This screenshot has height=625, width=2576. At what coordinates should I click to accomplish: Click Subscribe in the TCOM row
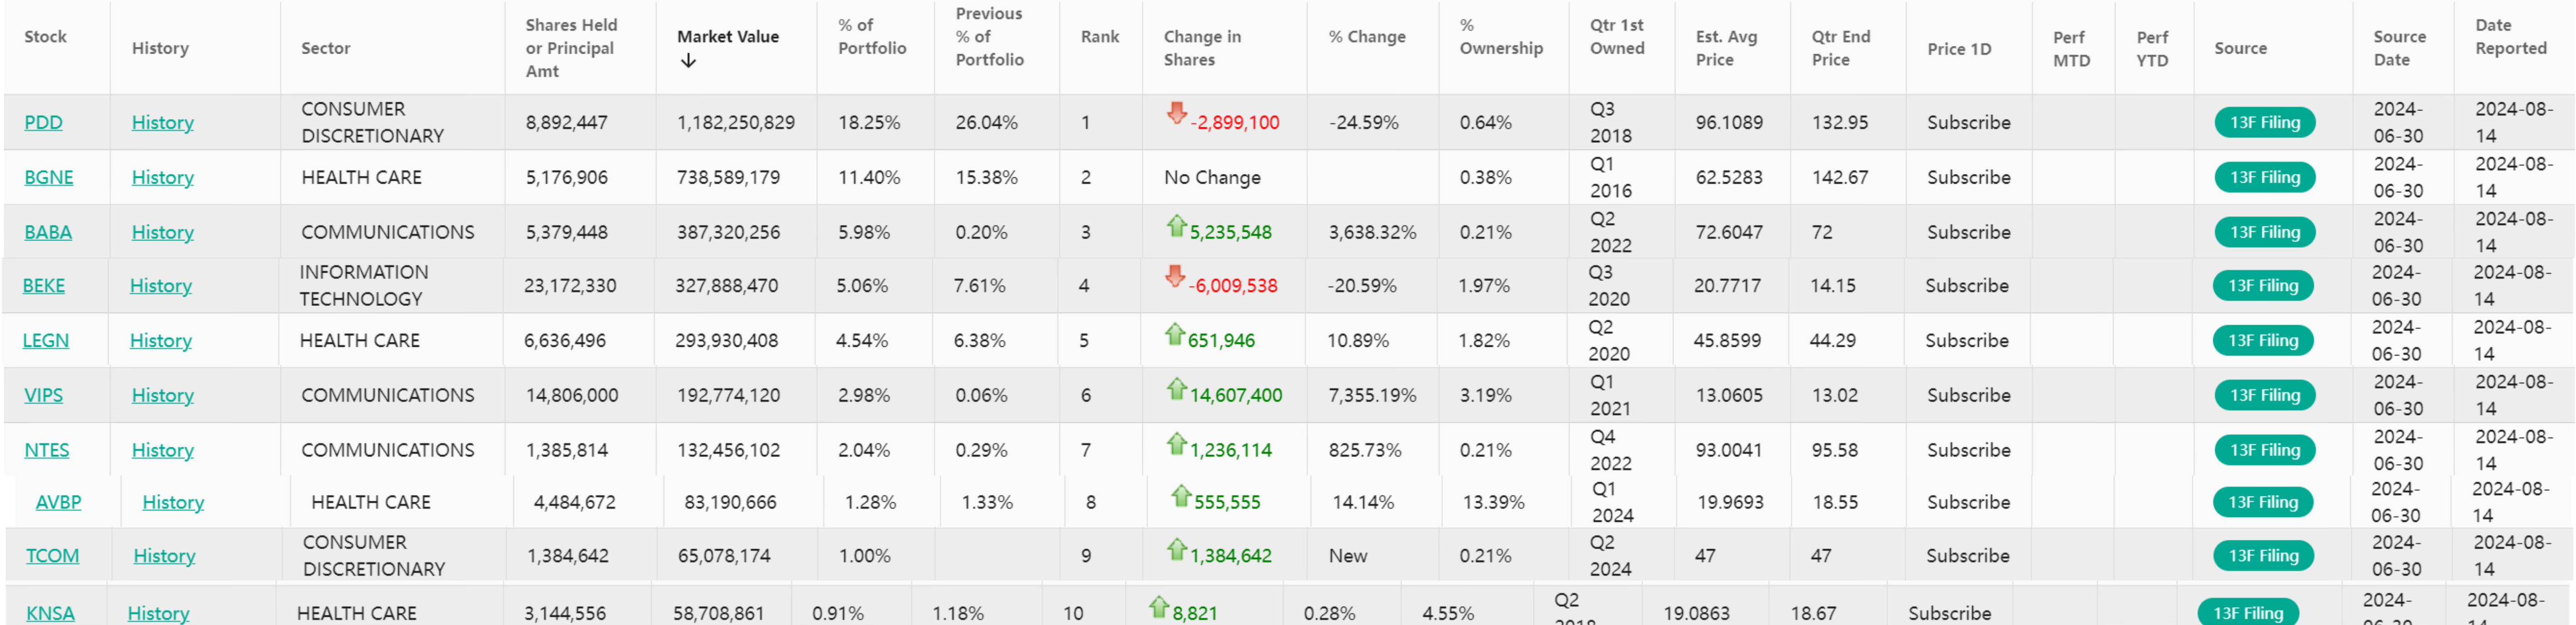coord(1968,556)
